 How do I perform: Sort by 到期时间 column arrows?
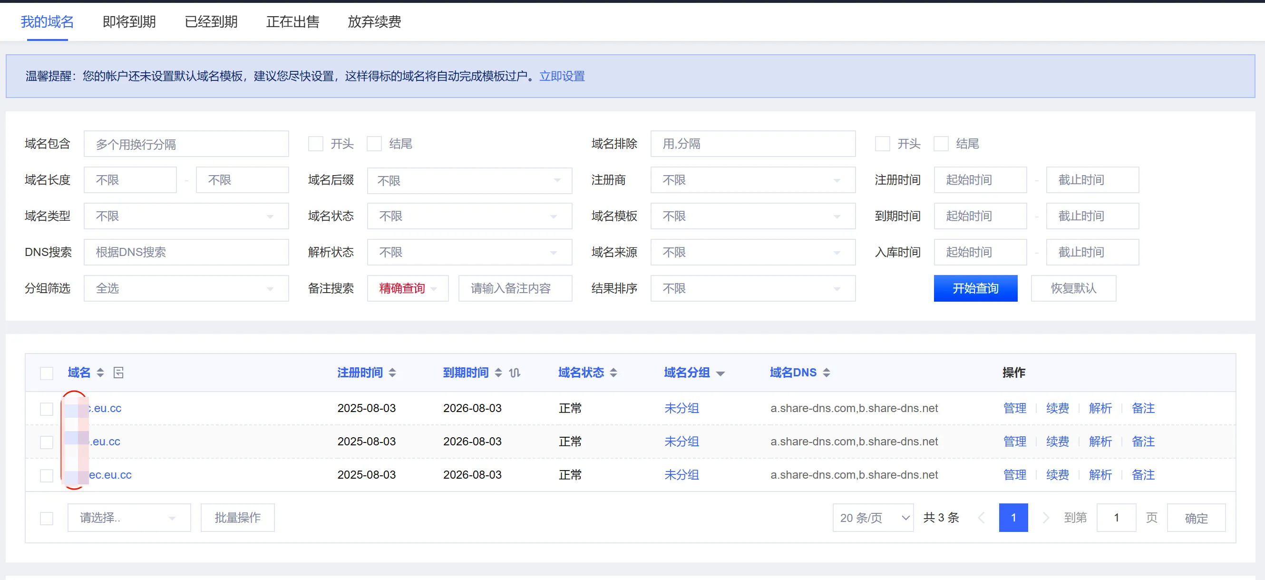pos(498,373)
